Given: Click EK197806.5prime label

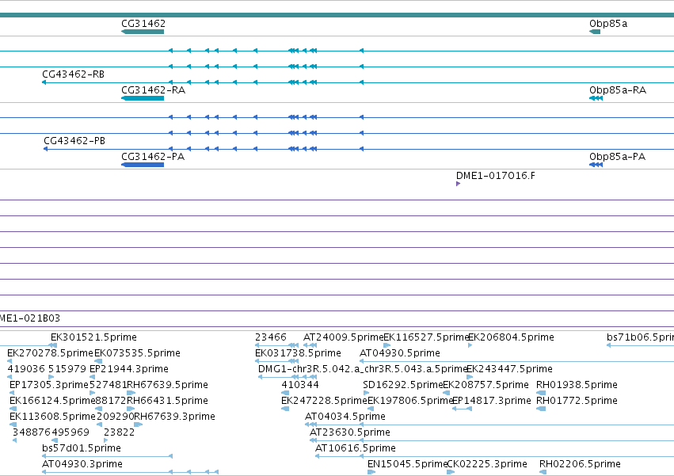Looking at the screenshot, I should tap(410, 401).
